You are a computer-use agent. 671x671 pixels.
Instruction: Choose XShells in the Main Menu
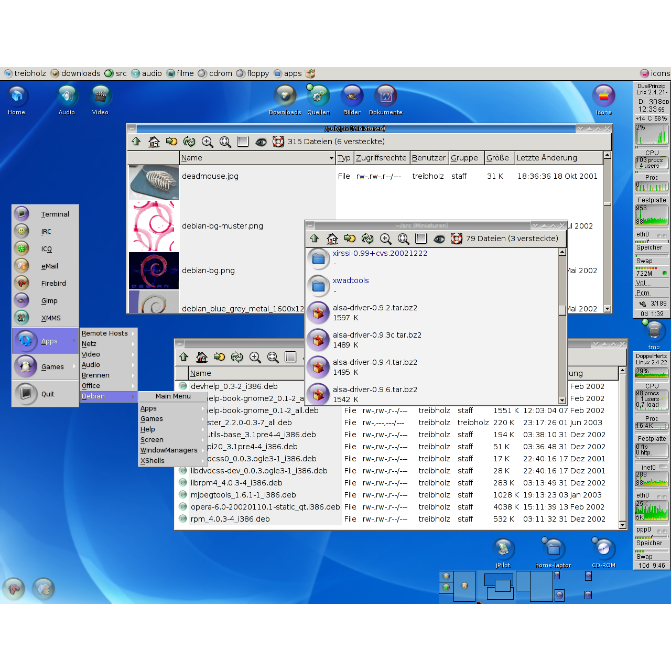pyautogui.click(x=153, y=461)
